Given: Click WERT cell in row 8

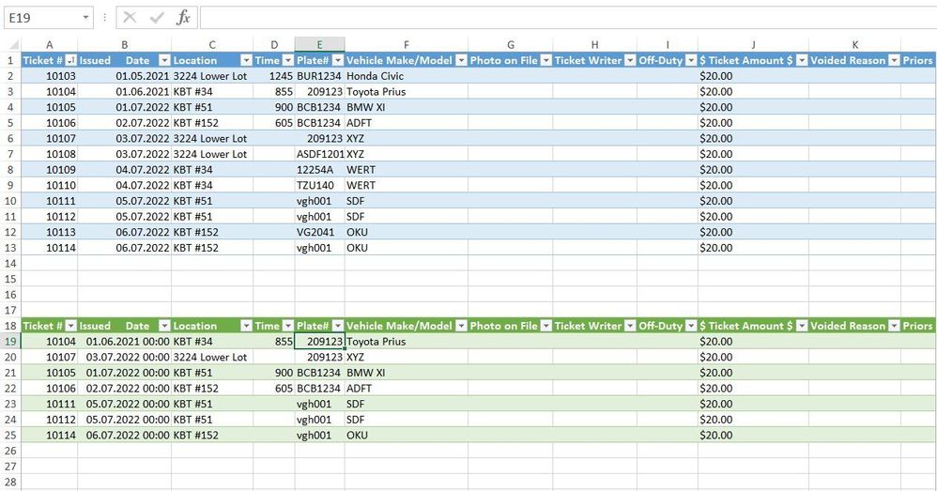Looking at the screenshot, I should point(407,170).
